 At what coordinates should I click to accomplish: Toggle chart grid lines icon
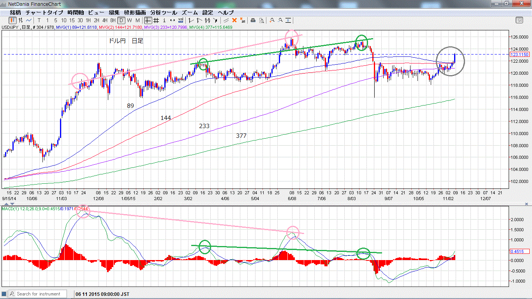(x=156, y=20)
